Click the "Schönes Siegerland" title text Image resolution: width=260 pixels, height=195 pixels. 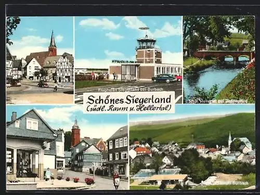click(129, 100)
